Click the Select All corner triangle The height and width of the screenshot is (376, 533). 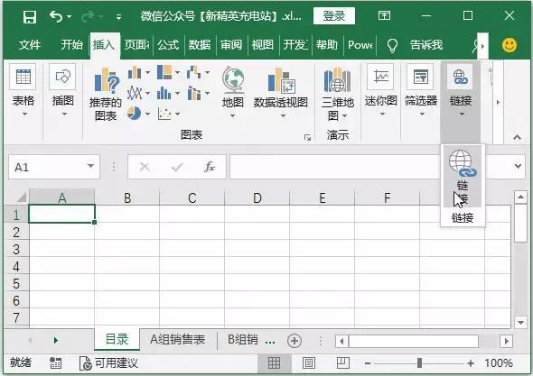point(21,197)
